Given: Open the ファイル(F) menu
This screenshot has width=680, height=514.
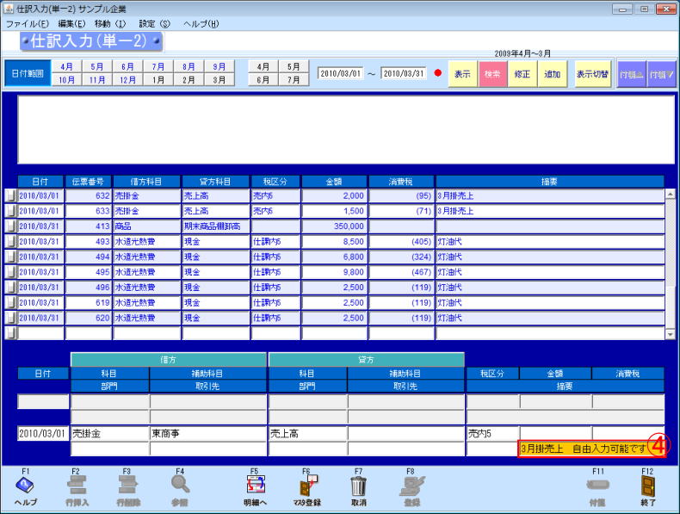Looking at the screenshot, I should point(28,24).
